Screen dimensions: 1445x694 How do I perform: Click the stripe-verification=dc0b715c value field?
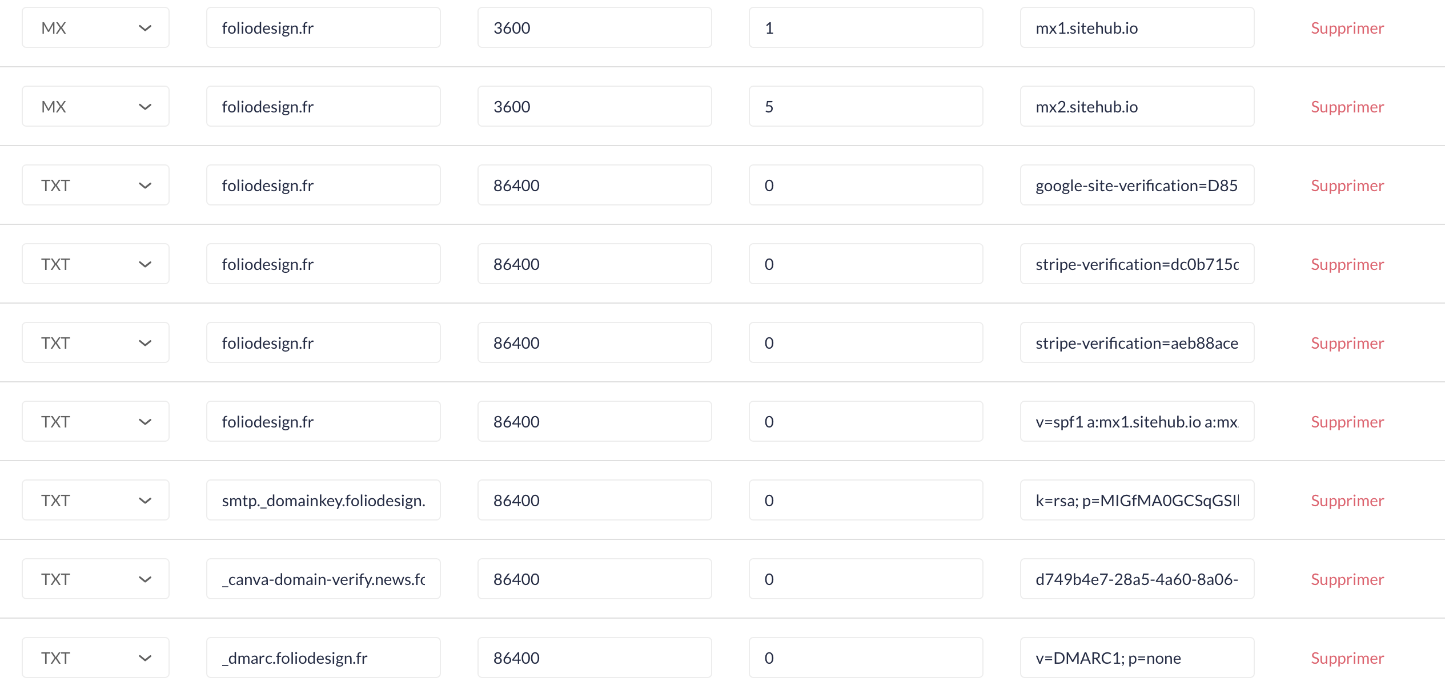point(1137,264)
